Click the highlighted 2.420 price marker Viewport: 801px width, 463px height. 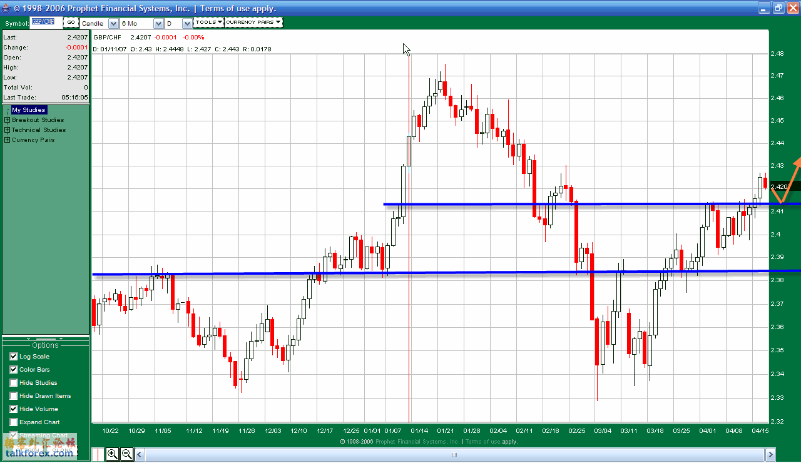pyautogui.click(x=785, y=186)
